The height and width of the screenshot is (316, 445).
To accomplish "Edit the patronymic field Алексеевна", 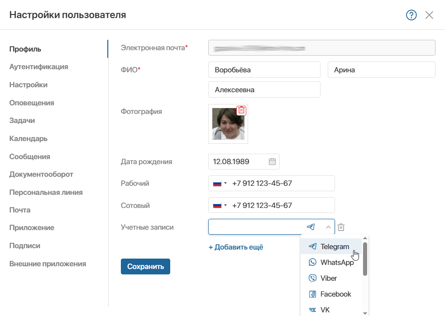I will coord(264,90).
